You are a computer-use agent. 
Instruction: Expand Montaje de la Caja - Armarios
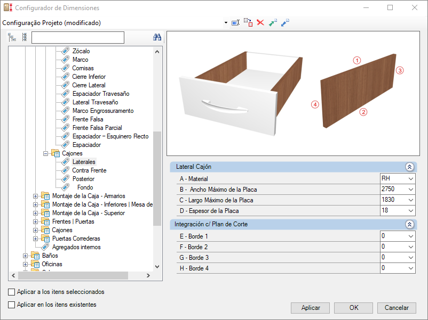pyautogui.click(x=35, y=196)
